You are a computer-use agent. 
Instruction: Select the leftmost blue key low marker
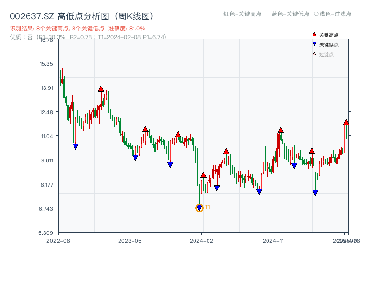pyautogui.click(x=75, y=146)
